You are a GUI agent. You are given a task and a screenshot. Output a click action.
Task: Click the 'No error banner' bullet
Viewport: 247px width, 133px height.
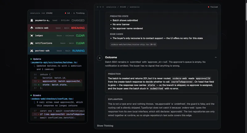click(121, 24)
